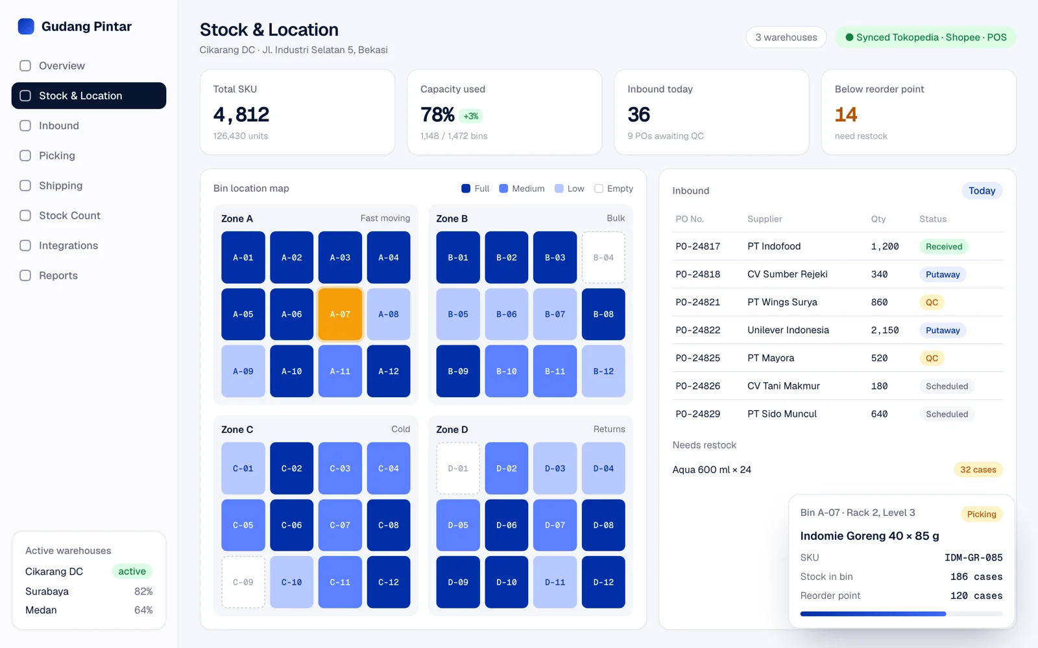Select empty bin B-04

tap(603, 257)
